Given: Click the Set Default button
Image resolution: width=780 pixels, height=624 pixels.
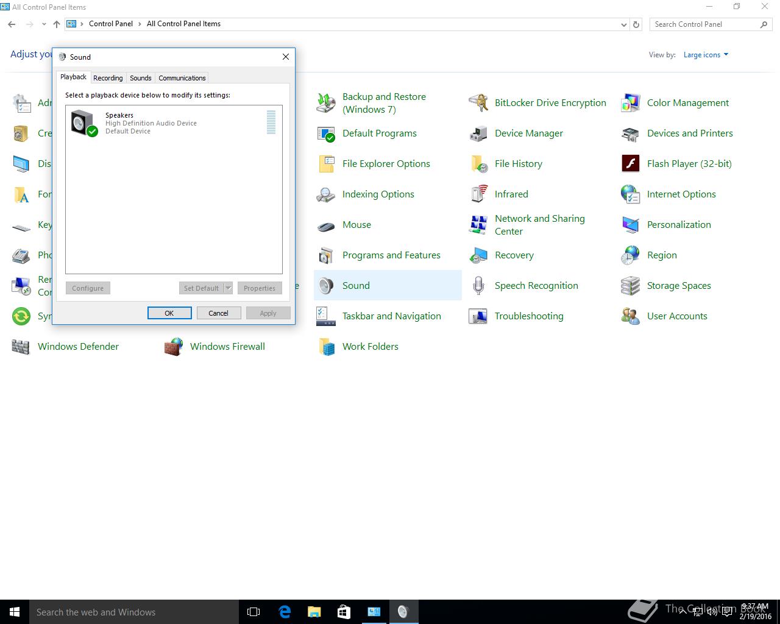Looking at the screenshot, I should click(x=201, y=288).
